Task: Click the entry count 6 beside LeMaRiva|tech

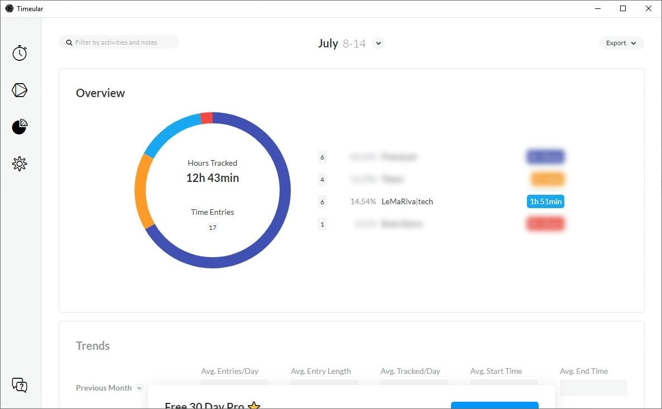Action: pos(322,202)
